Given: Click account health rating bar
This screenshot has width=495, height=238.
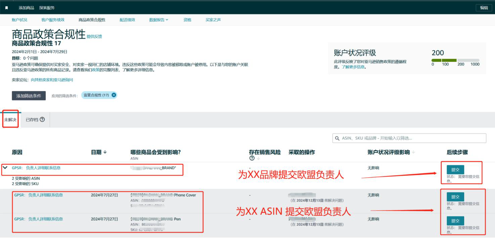Looking at the screenshot, I should point(455,60).
